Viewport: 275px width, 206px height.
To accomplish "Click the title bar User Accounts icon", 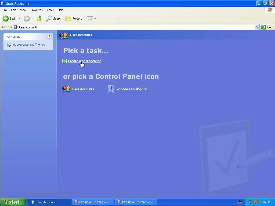I will click(x=2, y=3).
